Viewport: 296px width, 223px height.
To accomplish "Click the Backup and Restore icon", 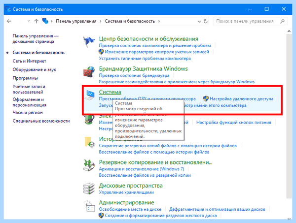I will click(x=89, y=165).
